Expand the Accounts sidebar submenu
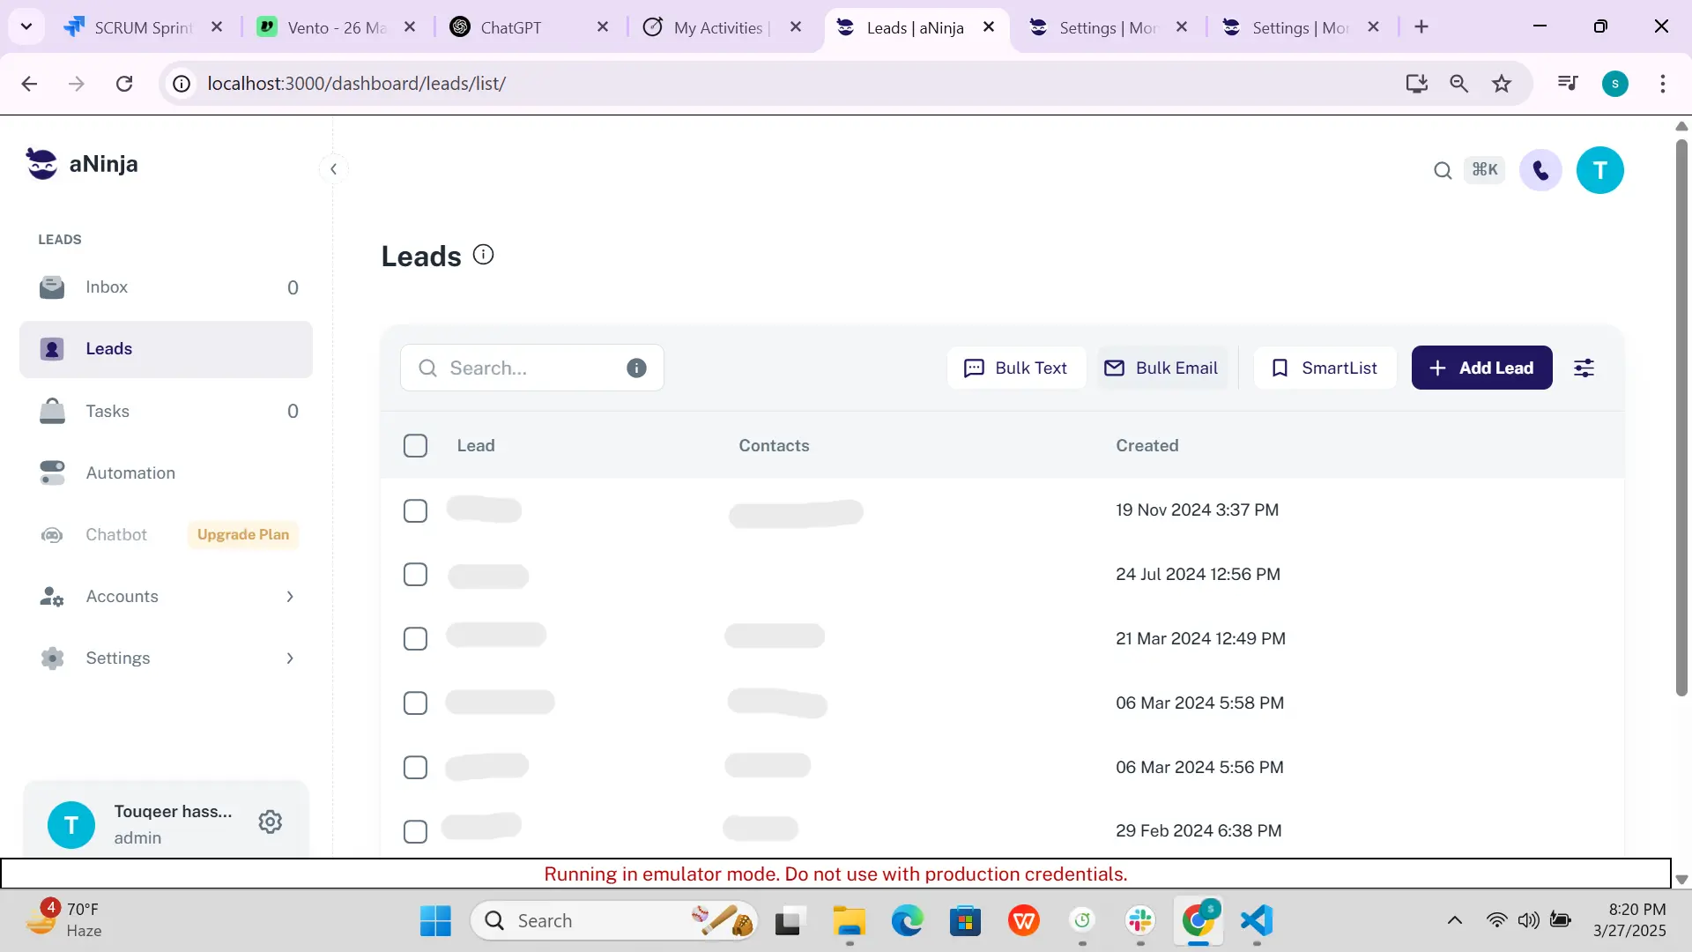1692x952 pixels. coord(289,597)
